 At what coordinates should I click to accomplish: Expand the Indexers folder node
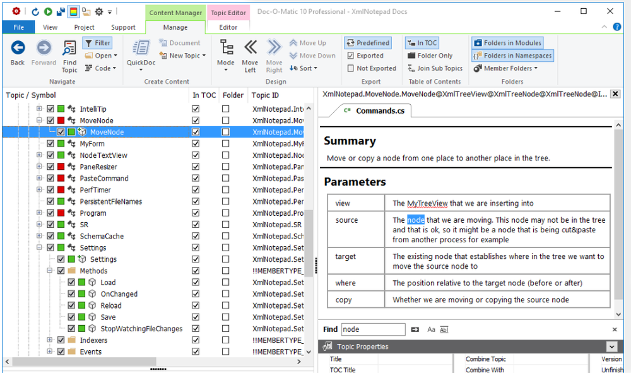49,340
